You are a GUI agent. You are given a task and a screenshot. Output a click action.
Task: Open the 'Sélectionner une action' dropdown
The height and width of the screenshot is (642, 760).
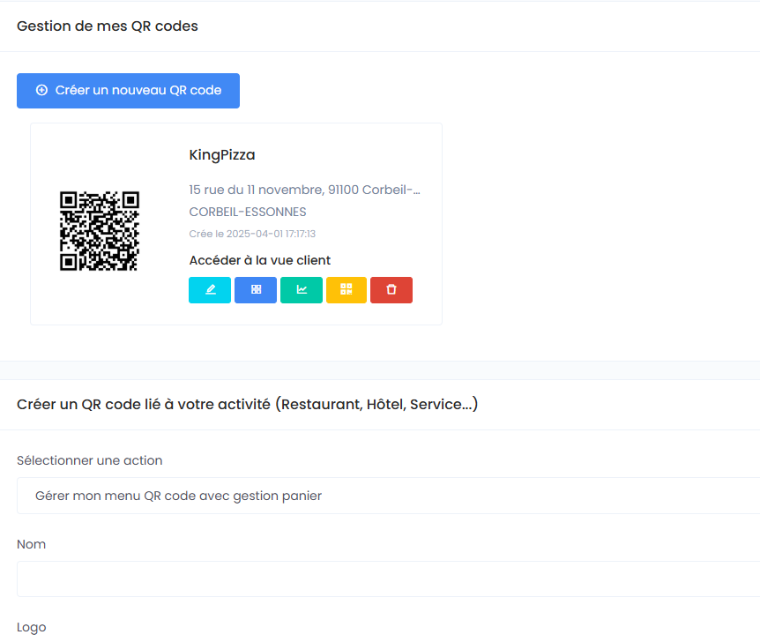pyautogui.click(x=388, y=496)
